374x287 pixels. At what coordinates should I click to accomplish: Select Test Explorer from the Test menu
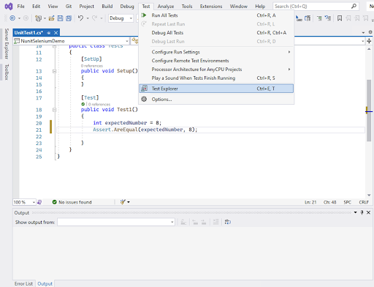pos(216,89)
